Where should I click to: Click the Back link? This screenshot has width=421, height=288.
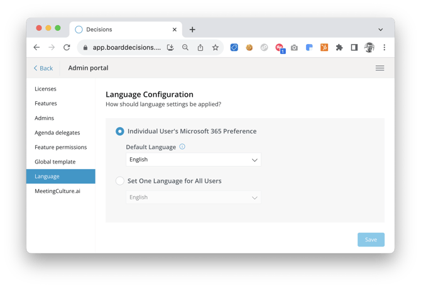point(43,68)
